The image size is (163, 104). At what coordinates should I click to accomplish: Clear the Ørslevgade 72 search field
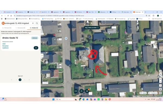33,23
